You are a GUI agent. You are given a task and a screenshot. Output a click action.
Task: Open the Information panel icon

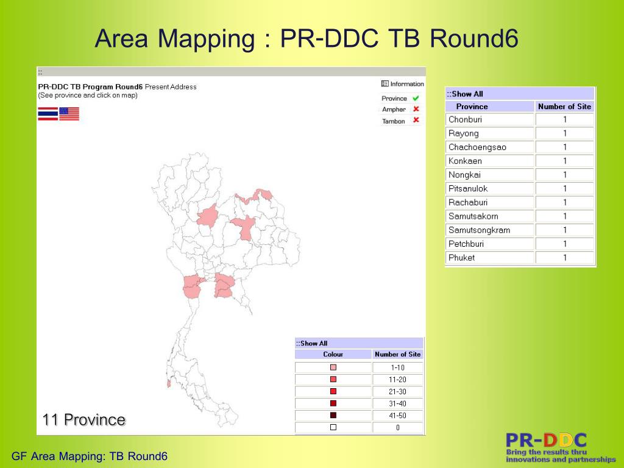tap(385, 83)
